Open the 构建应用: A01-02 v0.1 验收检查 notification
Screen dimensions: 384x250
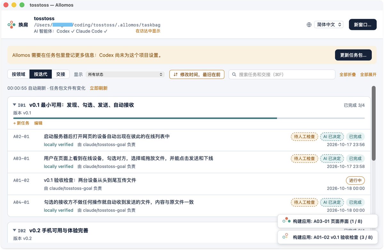coord(328,237)
